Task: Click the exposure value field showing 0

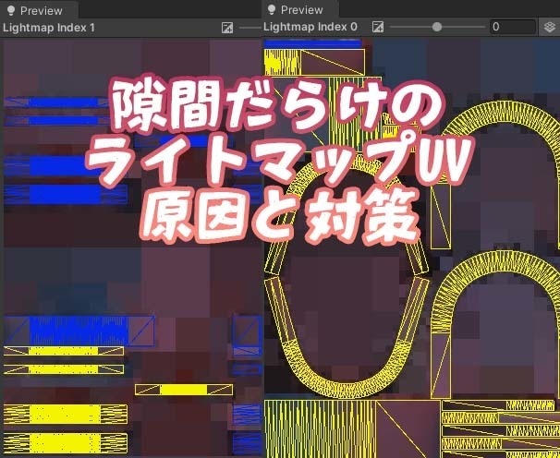Action: 513,27
